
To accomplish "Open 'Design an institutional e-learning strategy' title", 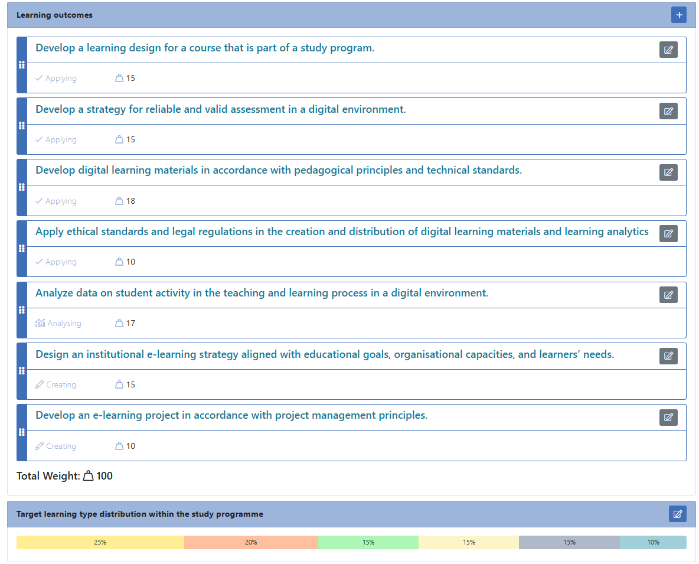I will (325, 354).
